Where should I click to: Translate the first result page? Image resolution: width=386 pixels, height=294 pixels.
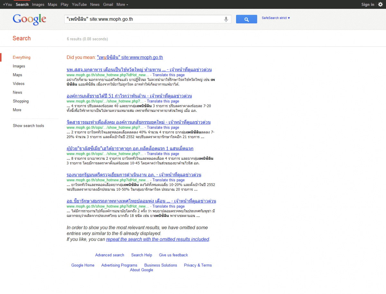(169, 75)
